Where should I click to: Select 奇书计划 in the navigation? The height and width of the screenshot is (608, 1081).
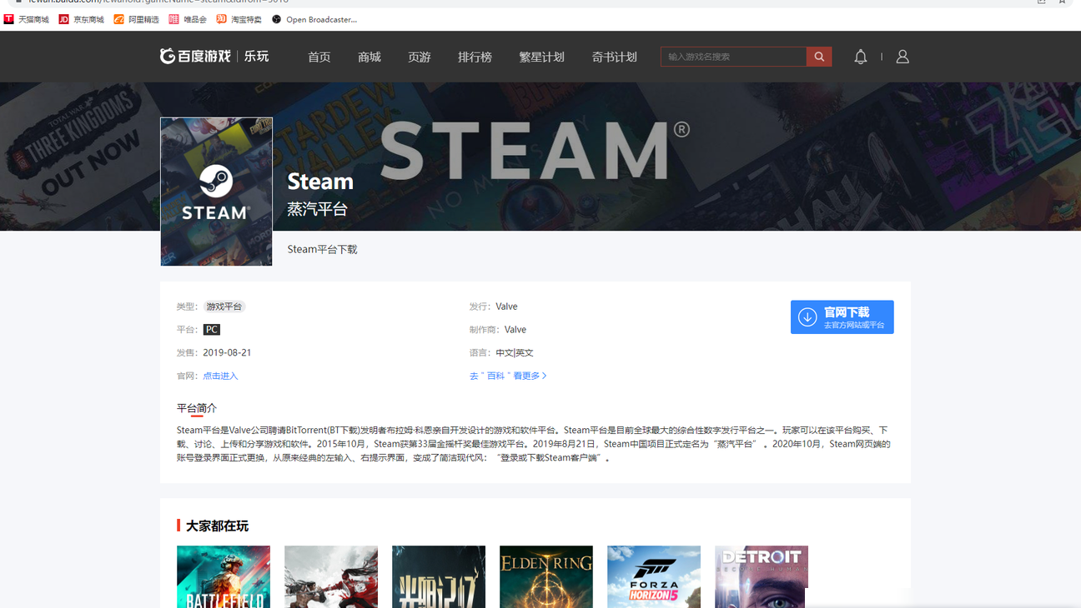(x=615, y=57)
